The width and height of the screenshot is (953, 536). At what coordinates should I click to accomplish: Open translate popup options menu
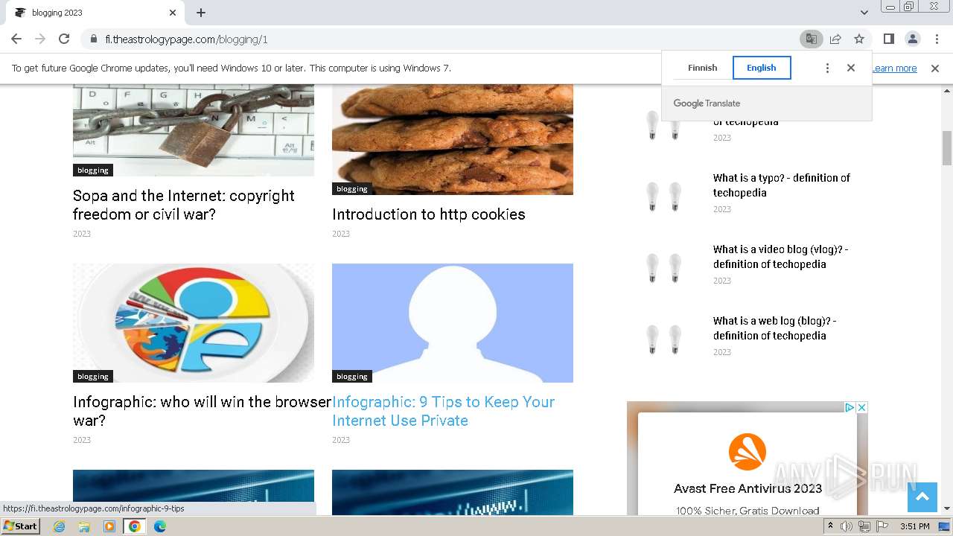[x=827, y=68]
